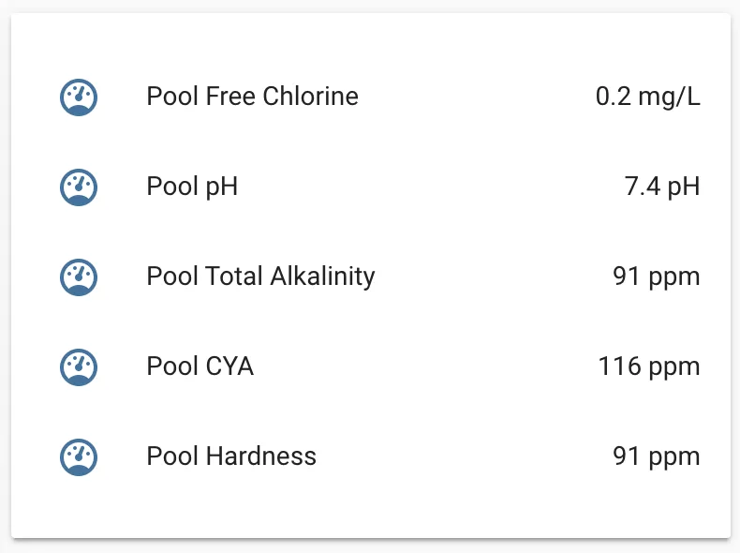740x553 pixels.
Task: Click the gauge icon next to Pool CYA
Action: (79, 366)
